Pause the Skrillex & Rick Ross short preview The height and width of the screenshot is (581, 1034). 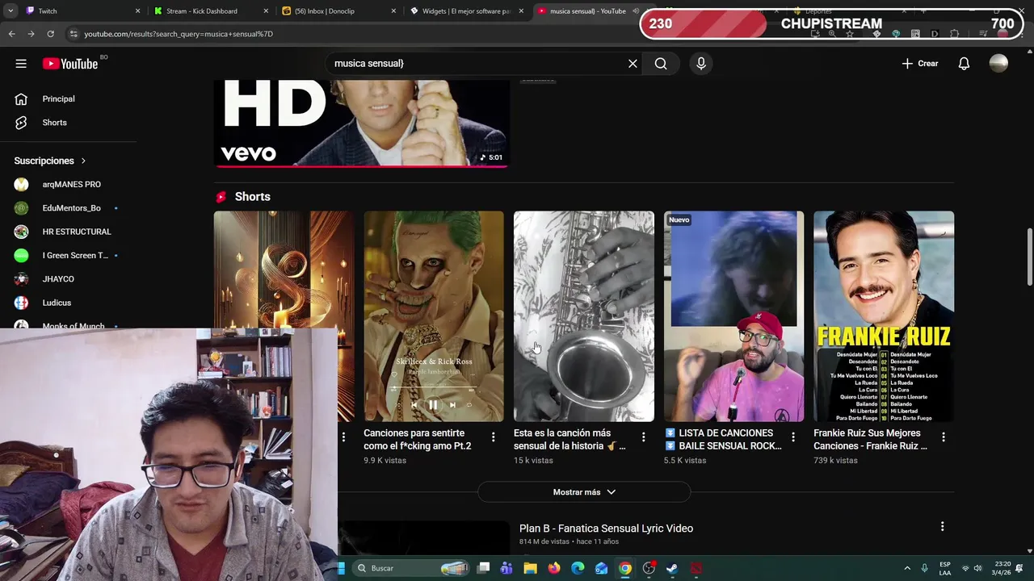coord(432,405)
